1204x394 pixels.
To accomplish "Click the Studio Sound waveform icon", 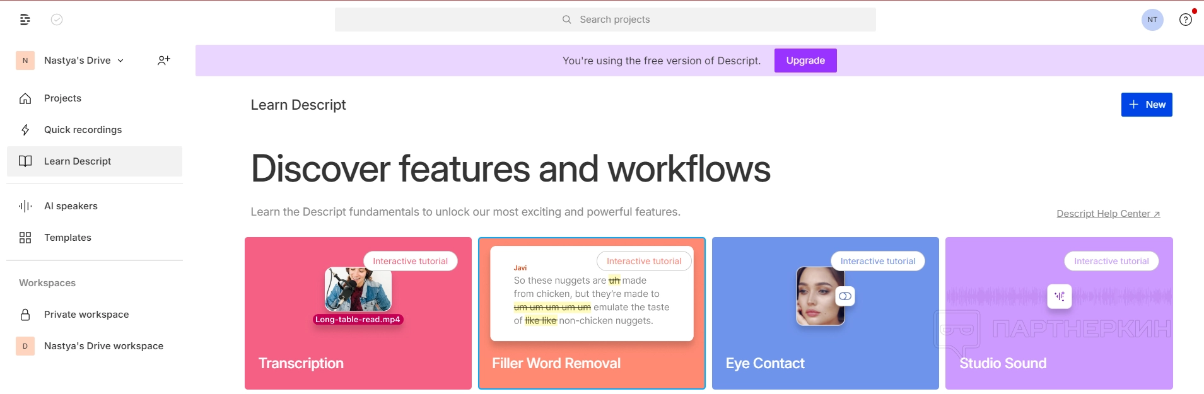I will point(1060,296).
